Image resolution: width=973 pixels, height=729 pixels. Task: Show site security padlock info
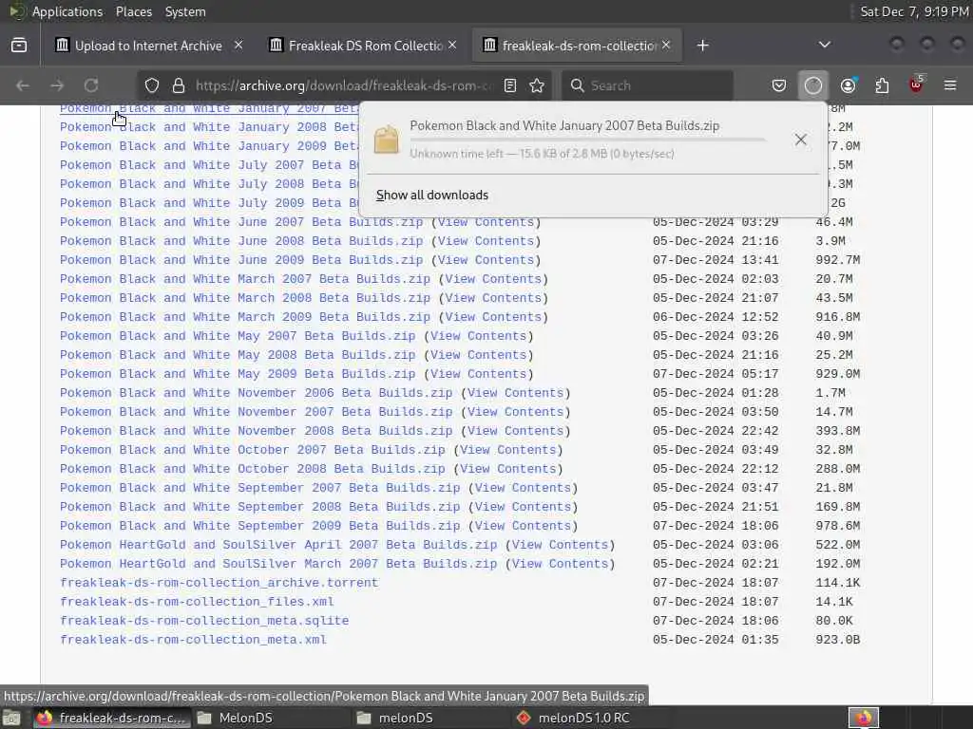tap(179, 85)
